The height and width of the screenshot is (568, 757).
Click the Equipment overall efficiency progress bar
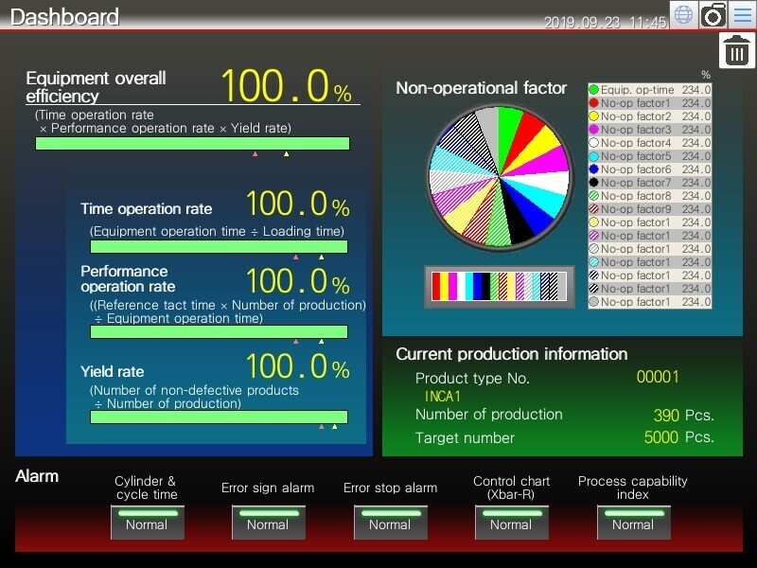point(192,144)
